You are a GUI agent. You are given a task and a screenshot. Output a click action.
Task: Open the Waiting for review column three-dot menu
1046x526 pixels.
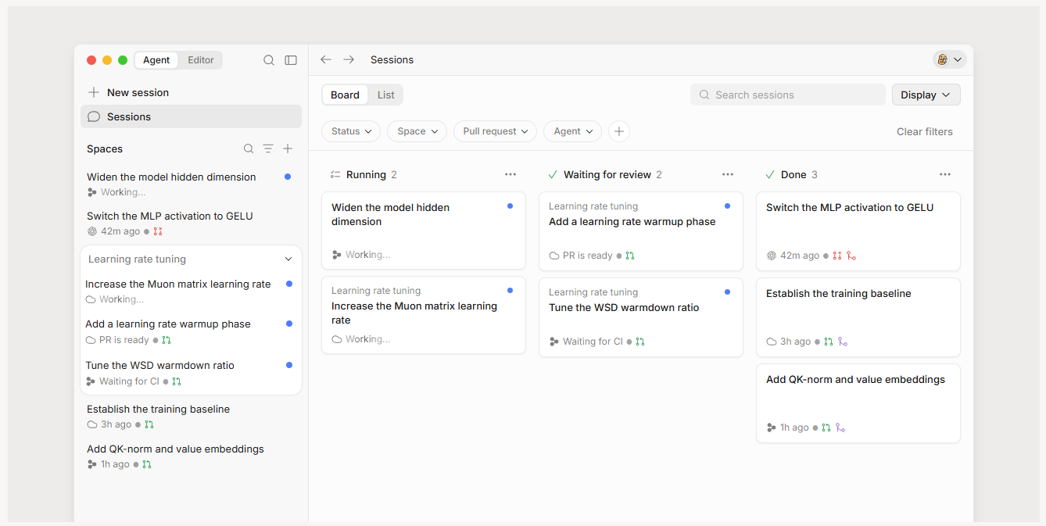[728, 174]
